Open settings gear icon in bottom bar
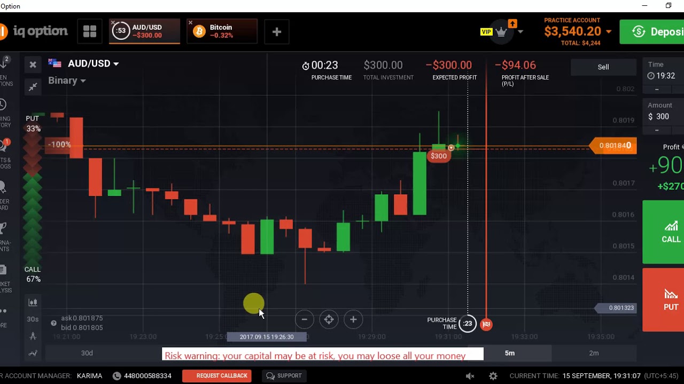 pyautogui.click(x=493, y=376)
